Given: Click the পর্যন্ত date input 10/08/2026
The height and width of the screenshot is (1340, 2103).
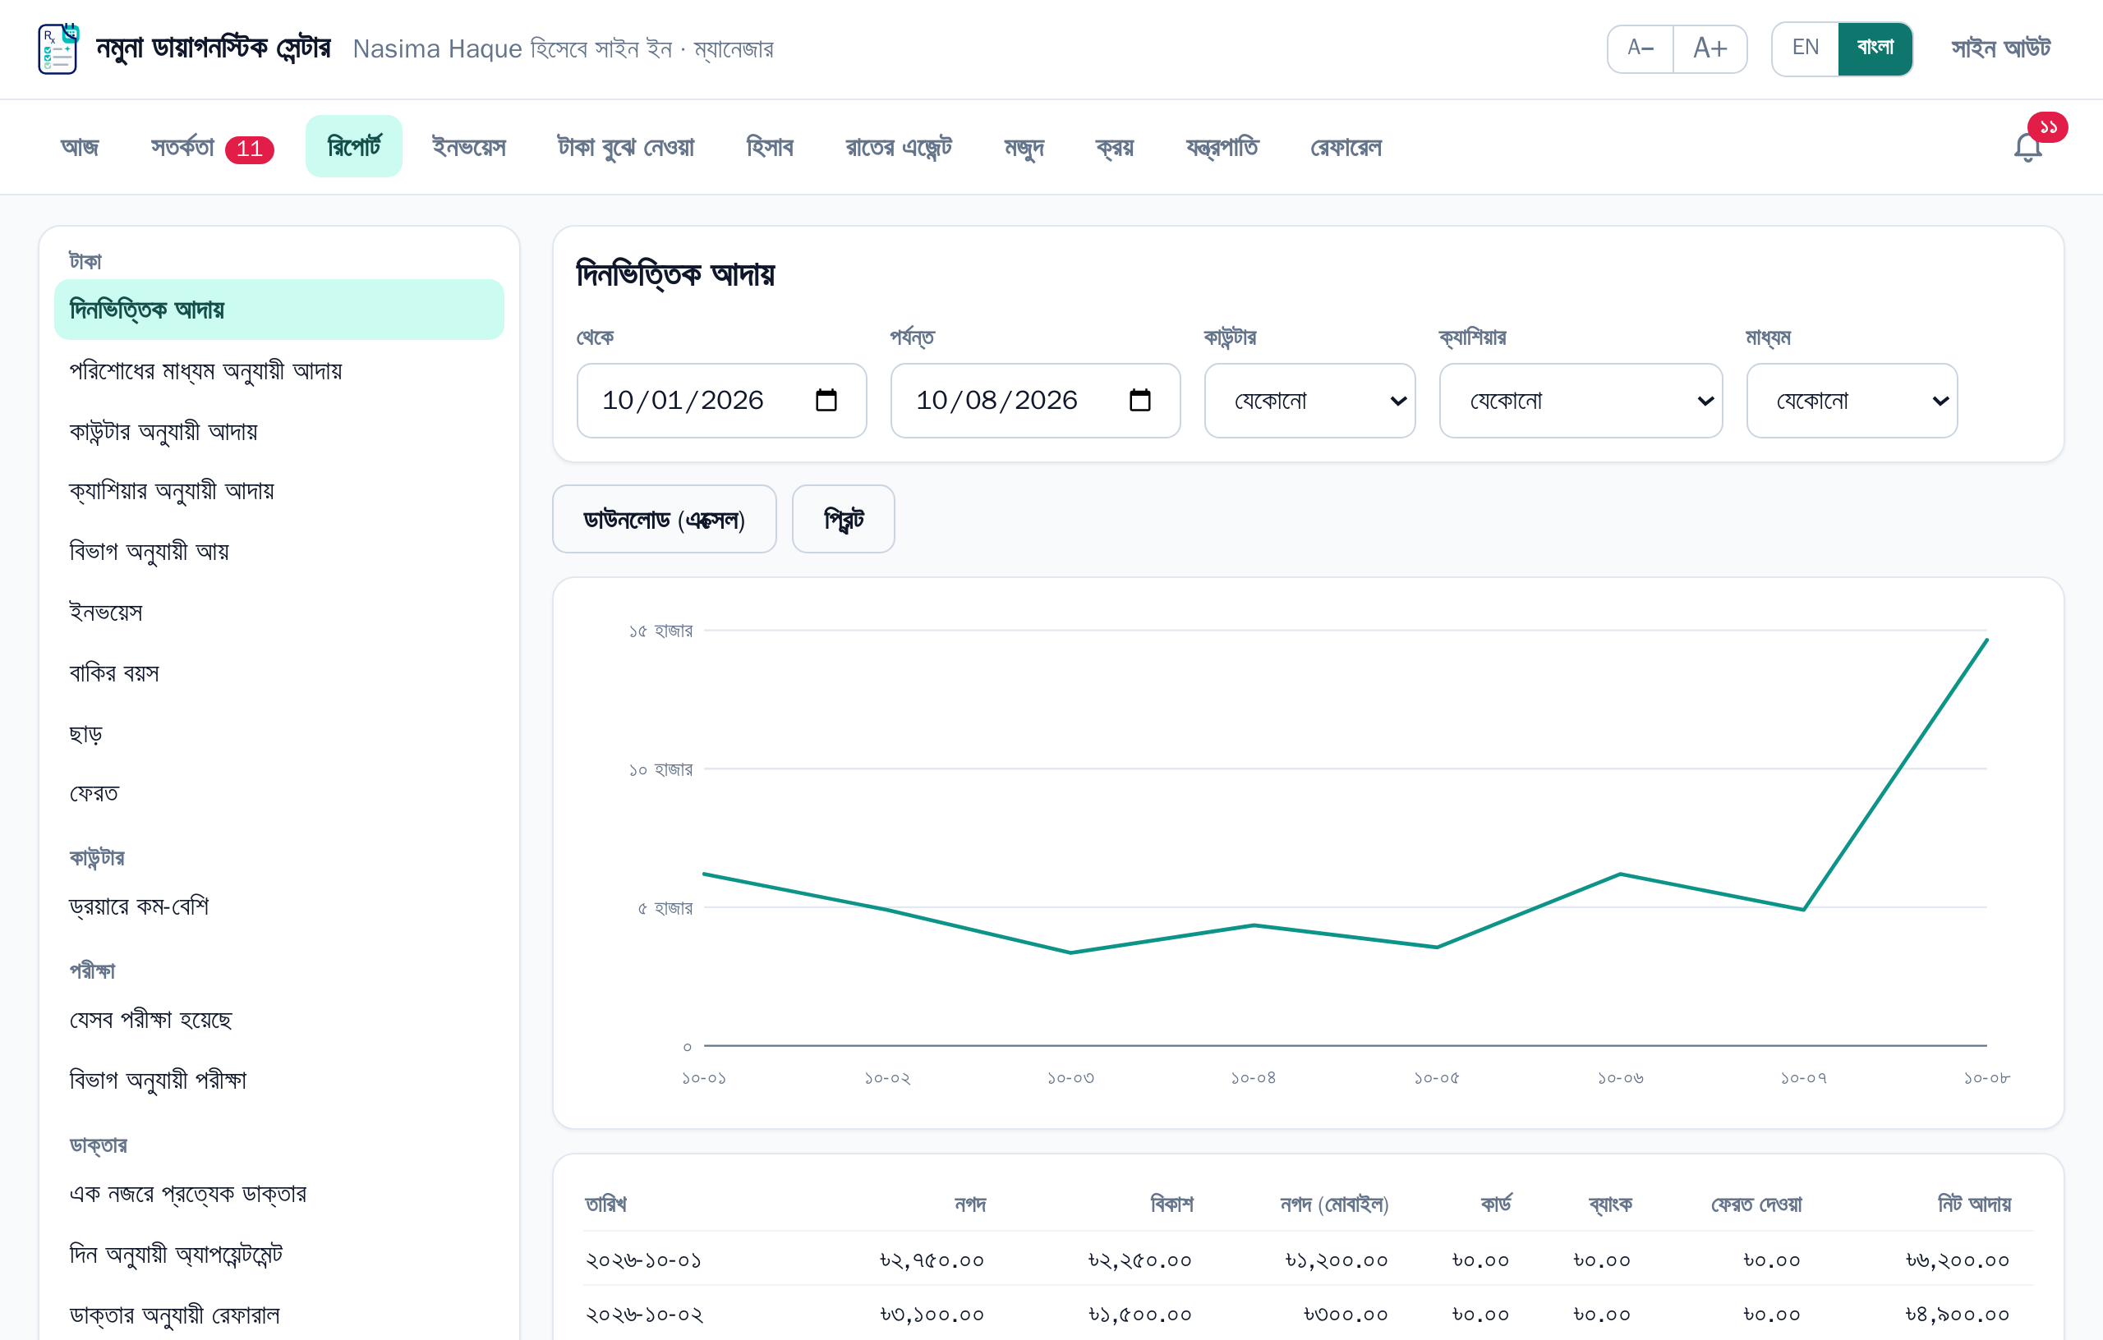Looking at the screenshot, I should click(1035, 401).
